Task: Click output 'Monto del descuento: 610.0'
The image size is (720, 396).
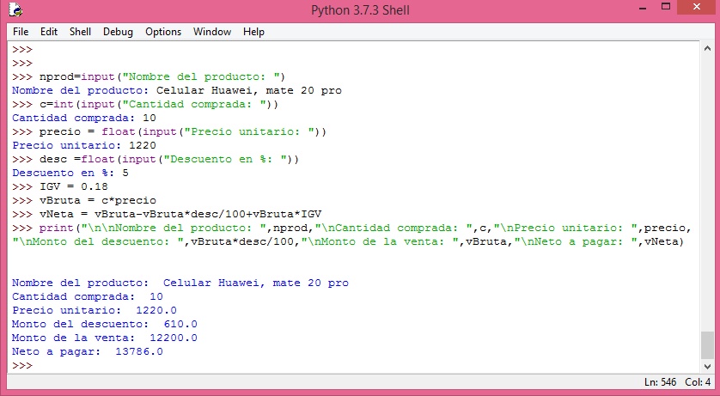Action: tap(105, 325)
